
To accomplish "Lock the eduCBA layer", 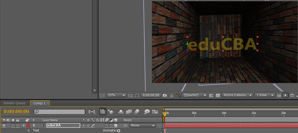I will (x=18, y=125).
